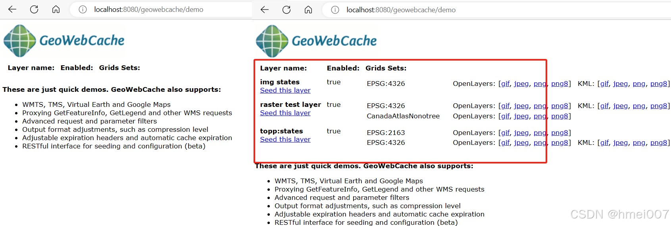This screenshot has width=671, height=226.
Task: Open CanadaAtlasNonotree OpenLayers jpeg demo
Action: tap(521, 116)
